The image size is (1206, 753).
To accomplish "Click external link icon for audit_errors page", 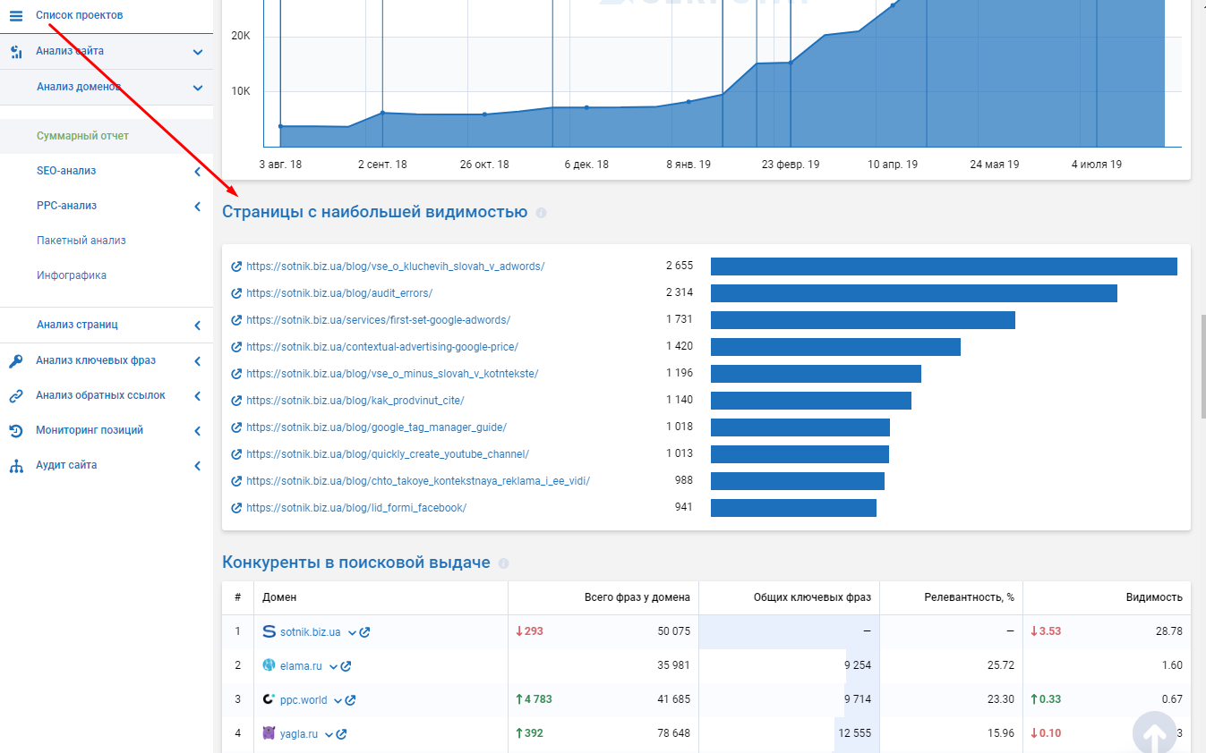I will [x=236, y=293].
